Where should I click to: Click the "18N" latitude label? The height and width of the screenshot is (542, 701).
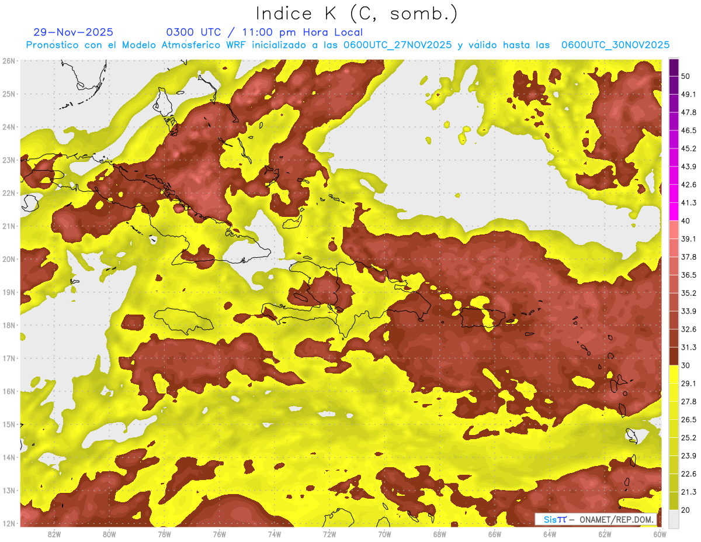coord(9,325)
